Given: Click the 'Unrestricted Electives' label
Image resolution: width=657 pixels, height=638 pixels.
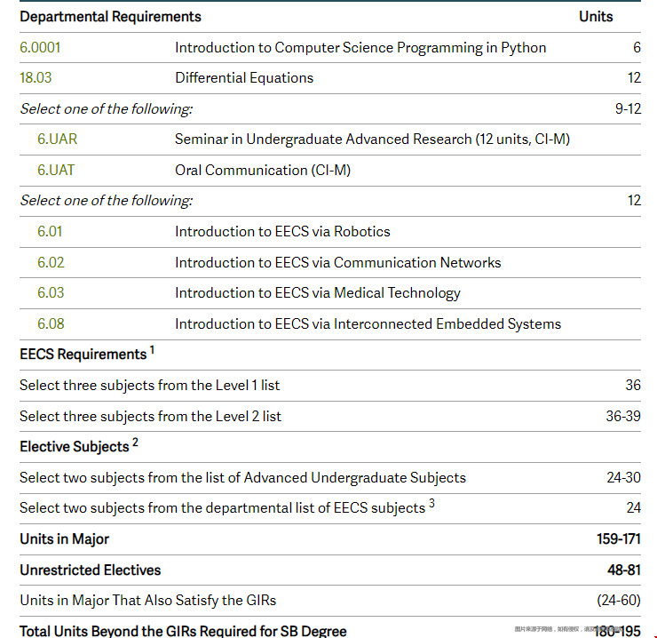Looking at the screenshot, I should coord(90,570).
